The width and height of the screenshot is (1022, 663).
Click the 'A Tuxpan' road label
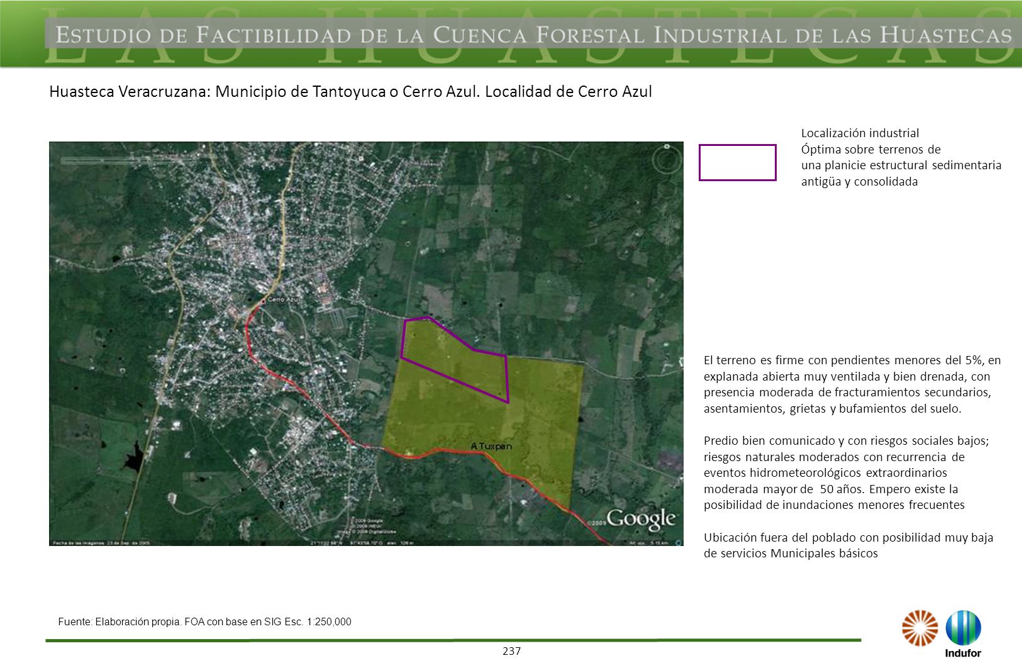(x=491, y=446)
